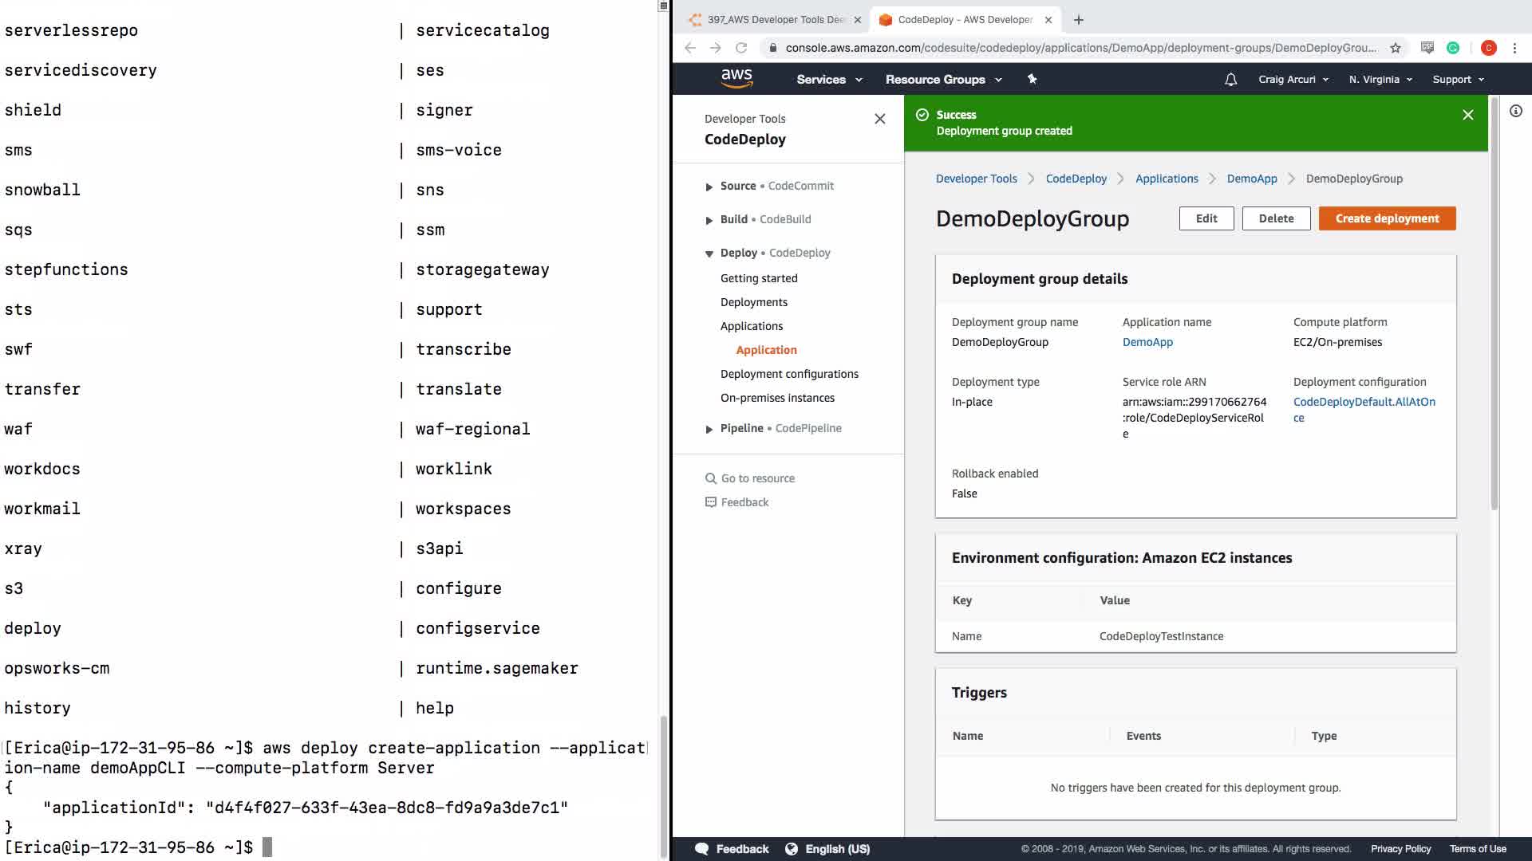Viewport: 1532px width, 861px height.
Task: Open the DemoApp application name link
Action: pos(1147,342)
